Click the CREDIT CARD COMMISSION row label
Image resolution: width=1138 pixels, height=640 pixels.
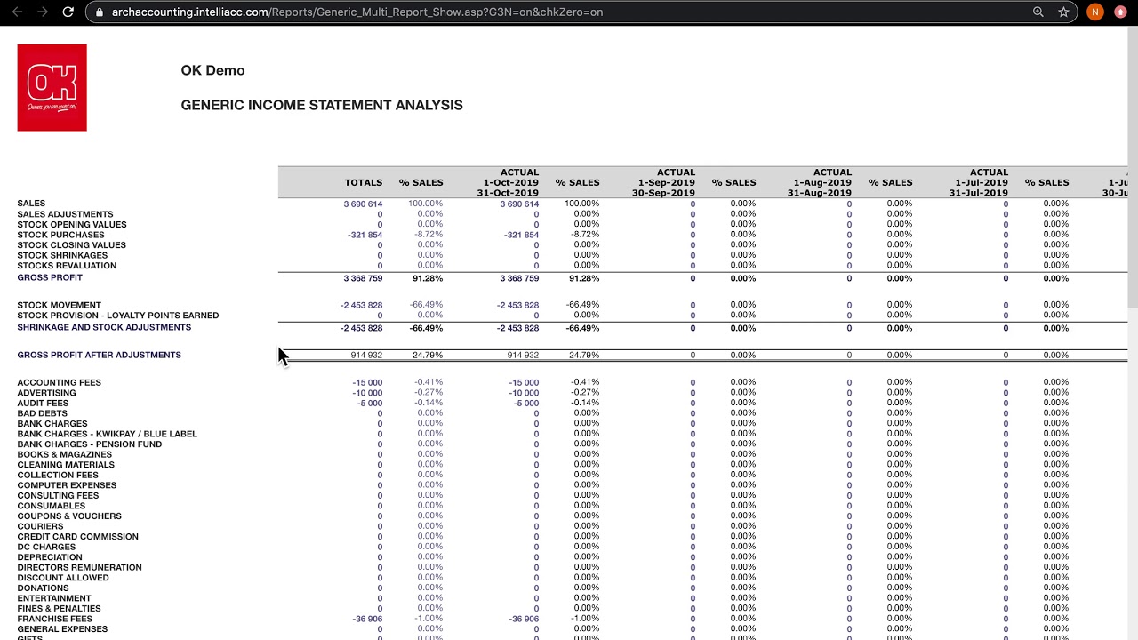77,537
